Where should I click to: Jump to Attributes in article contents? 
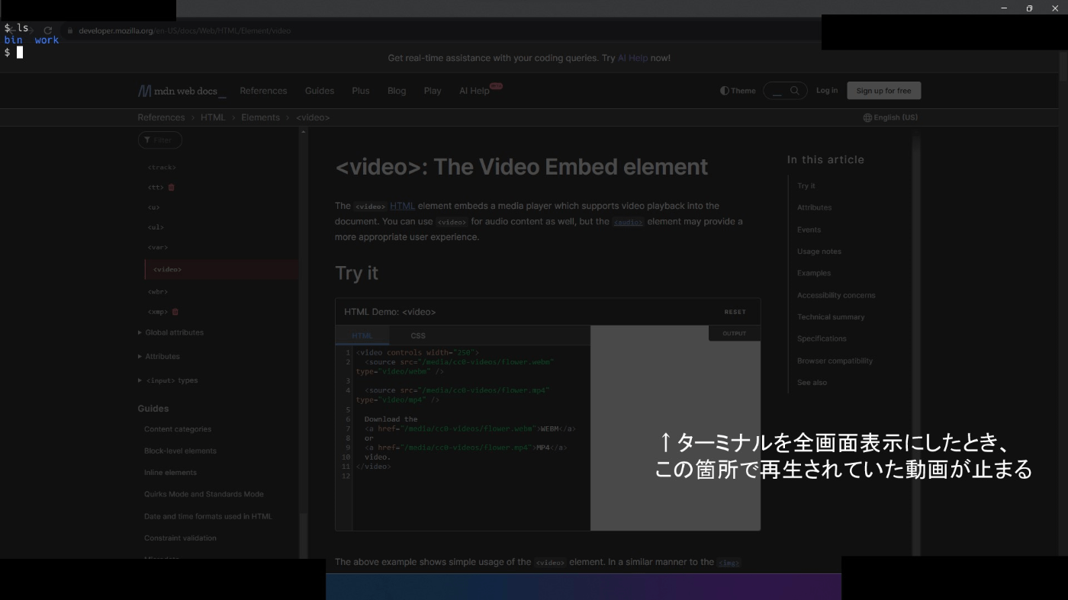(x=815, y=207)
